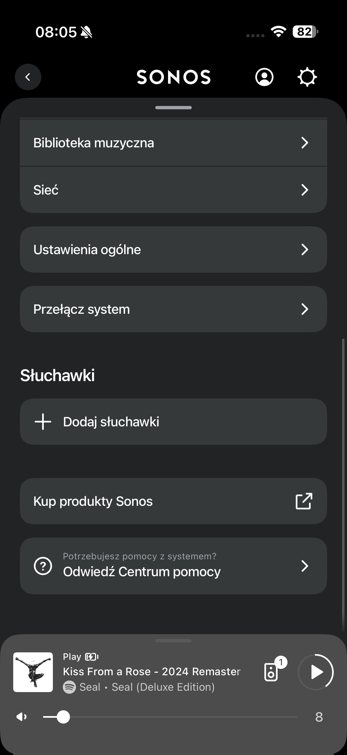This screenshot has width=347, height=755.
Task: Tap the back arrow button
Action: [x=28, y=77]
